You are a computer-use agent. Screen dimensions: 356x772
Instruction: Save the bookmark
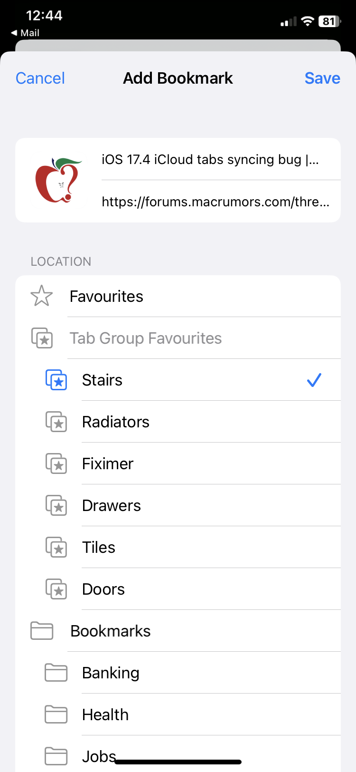322,78
